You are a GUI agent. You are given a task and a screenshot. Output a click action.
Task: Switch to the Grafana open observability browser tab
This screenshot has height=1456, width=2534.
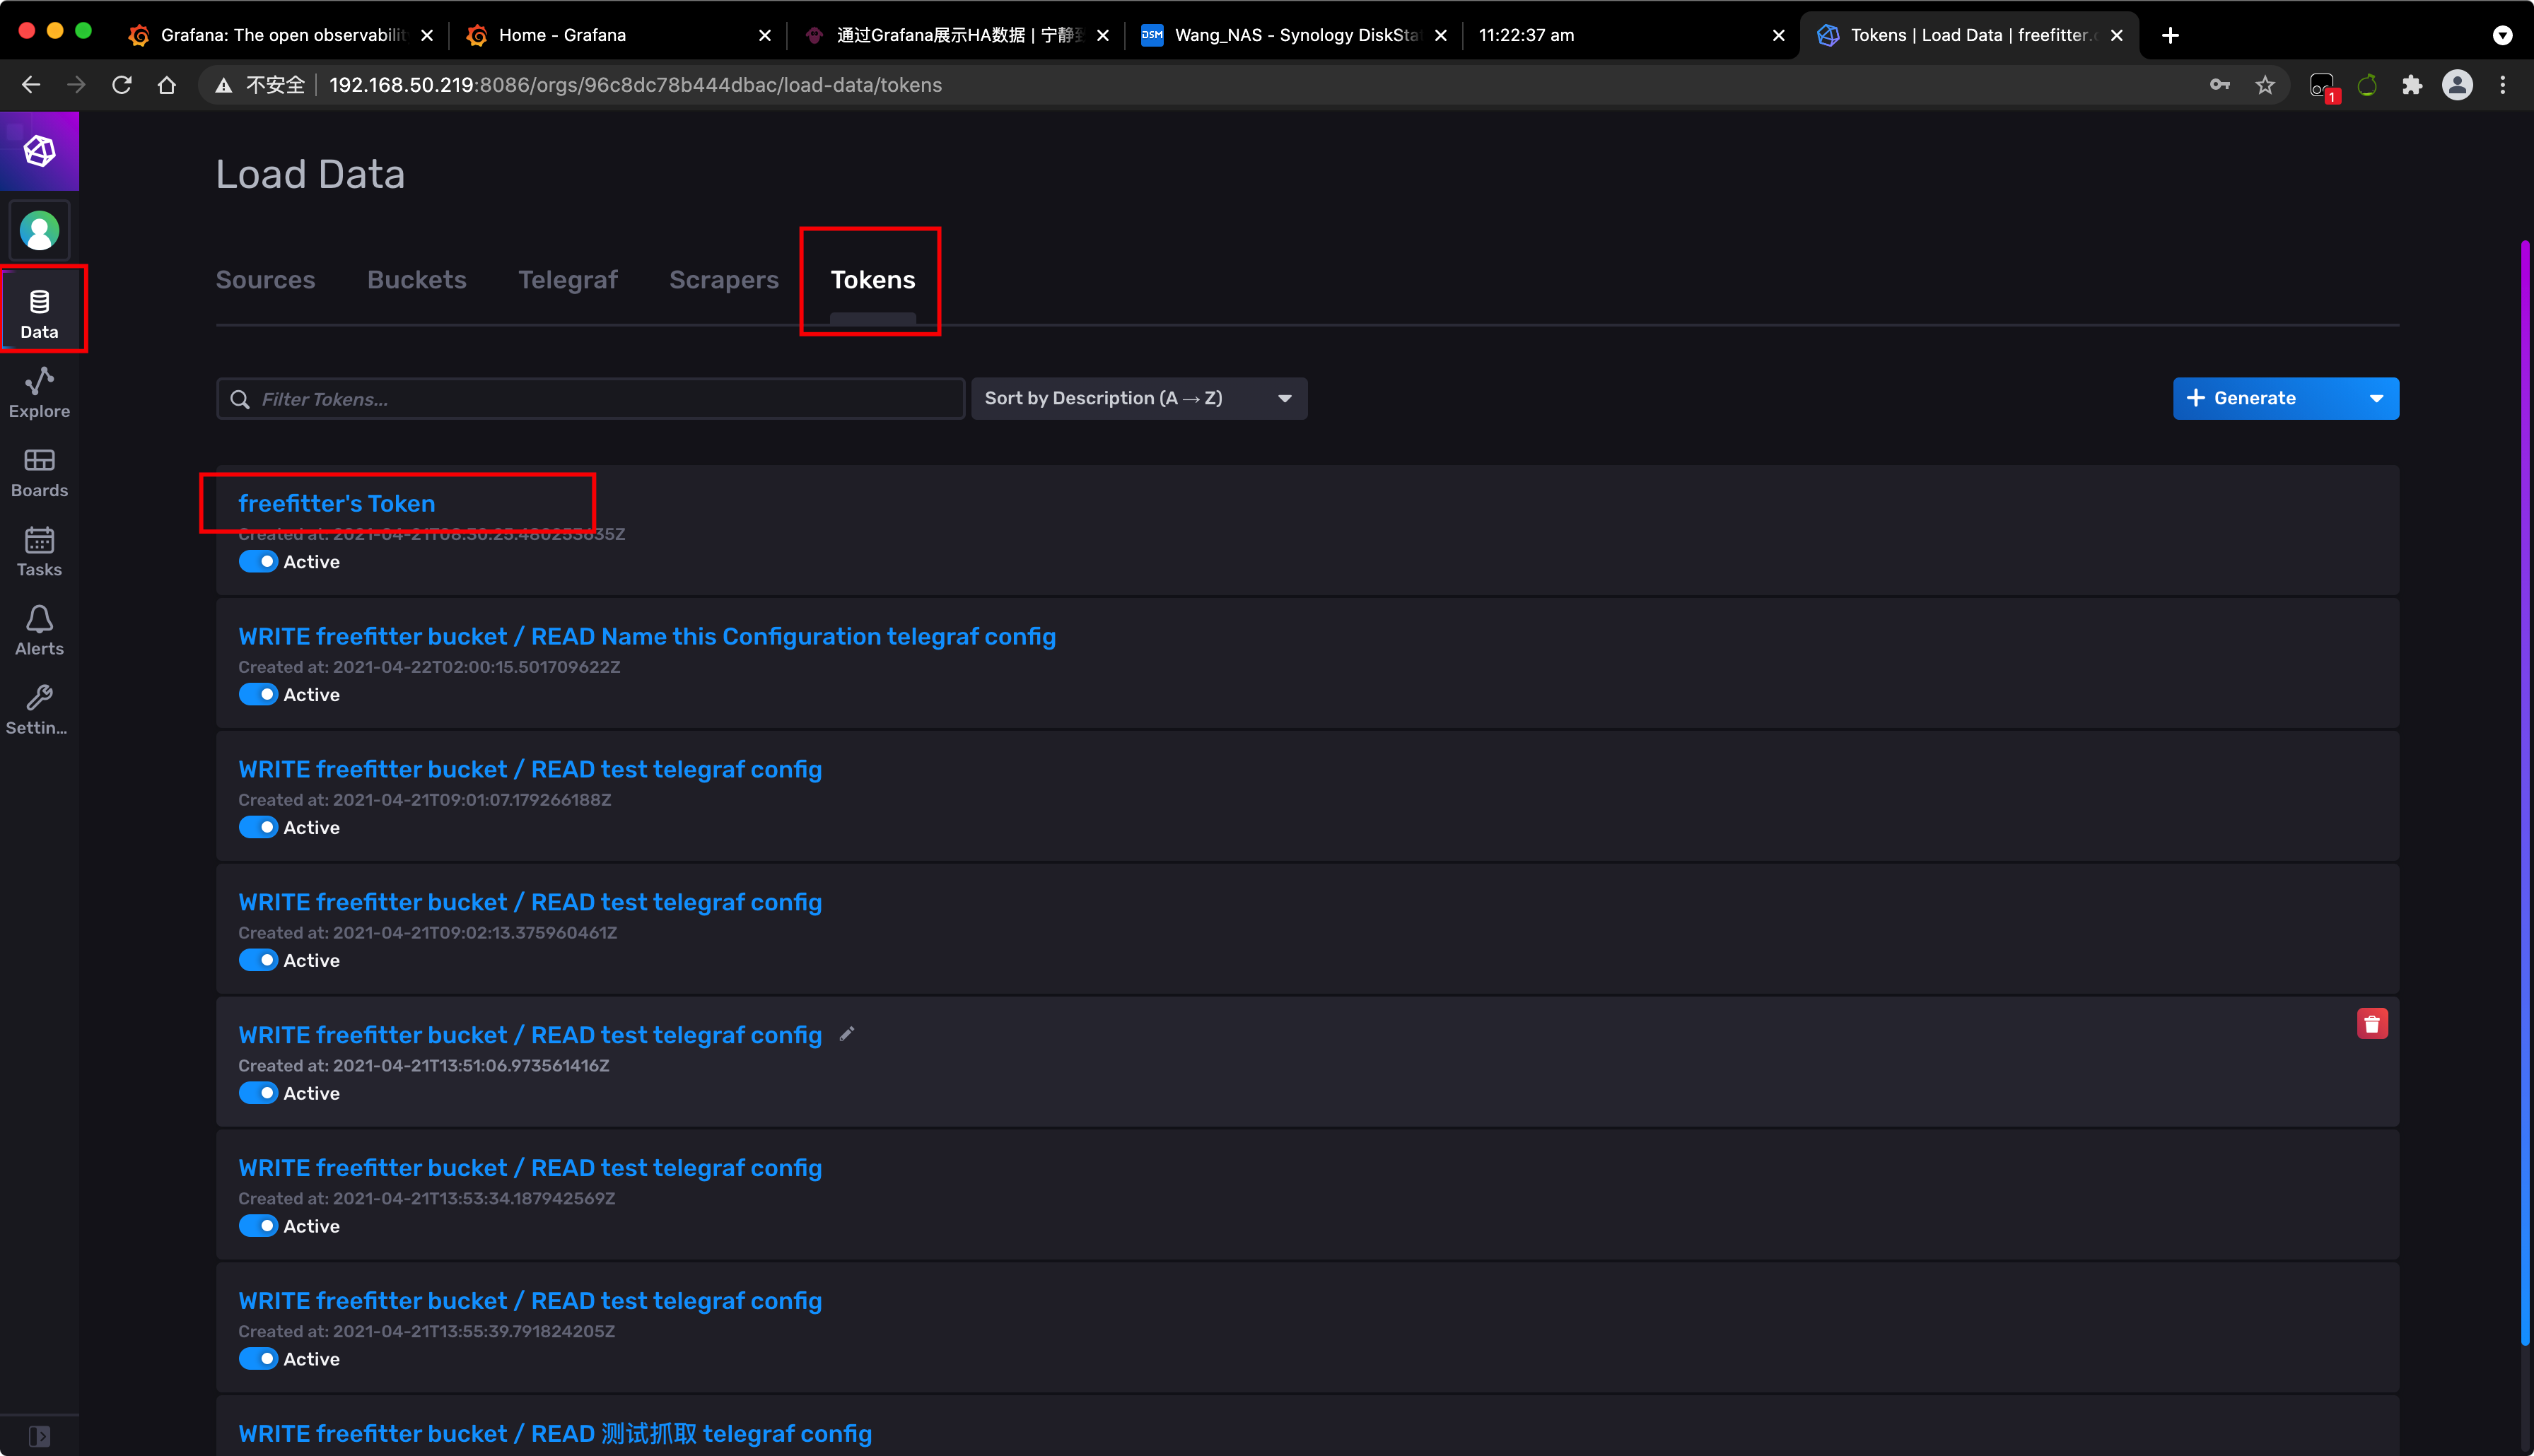279,35
